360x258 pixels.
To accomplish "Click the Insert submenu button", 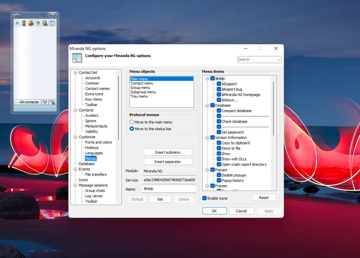I will 168,153.
